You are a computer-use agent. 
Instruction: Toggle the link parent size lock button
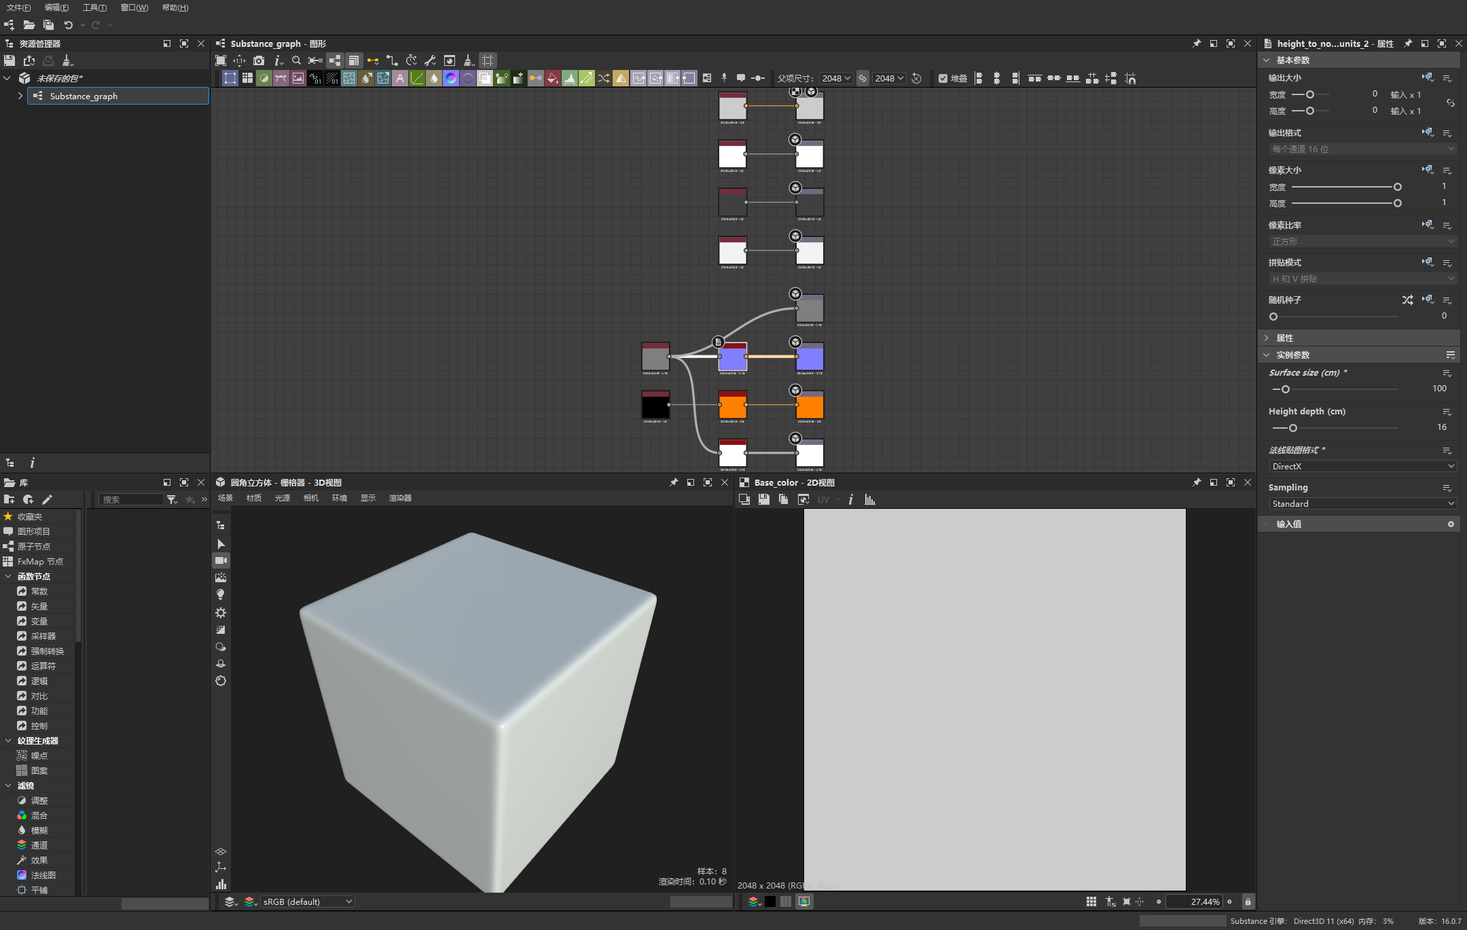click(x=863, y=78)
